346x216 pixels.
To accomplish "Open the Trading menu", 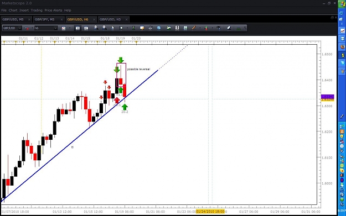I will (x=37, y=10).
